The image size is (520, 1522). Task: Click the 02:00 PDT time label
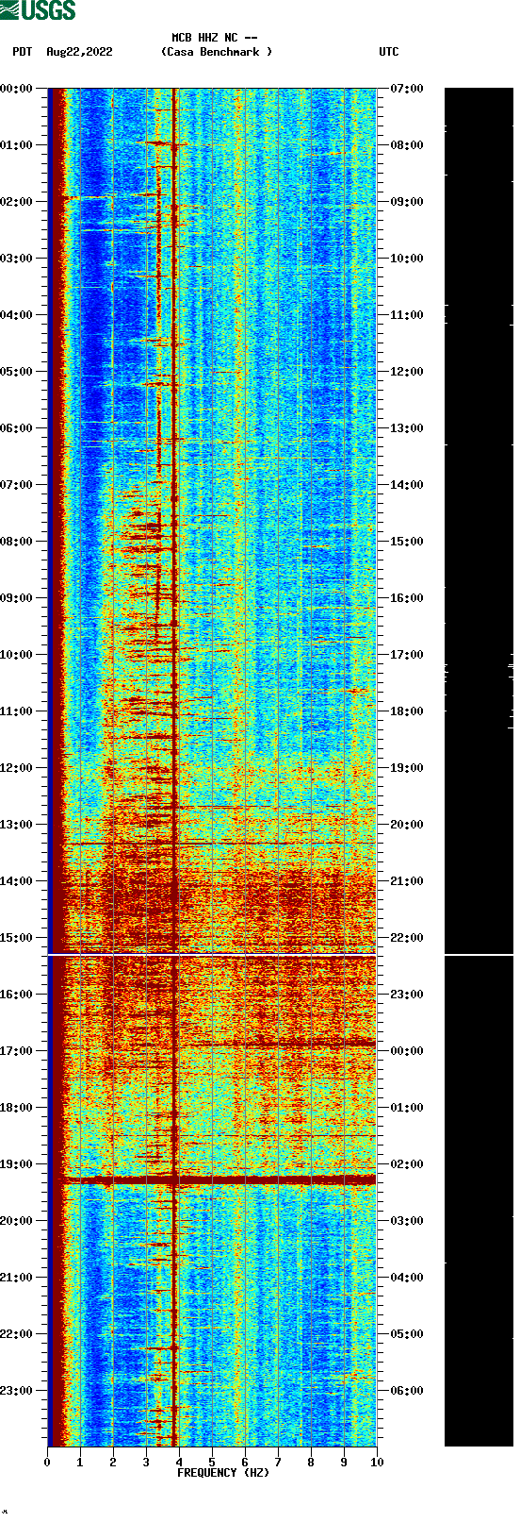tap(17, 202)
